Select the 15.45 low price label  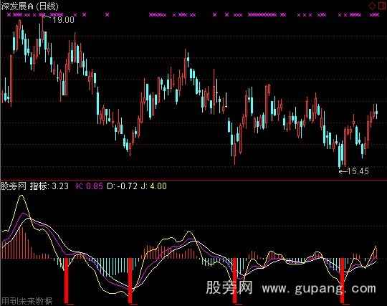click(x=358, y=171)
